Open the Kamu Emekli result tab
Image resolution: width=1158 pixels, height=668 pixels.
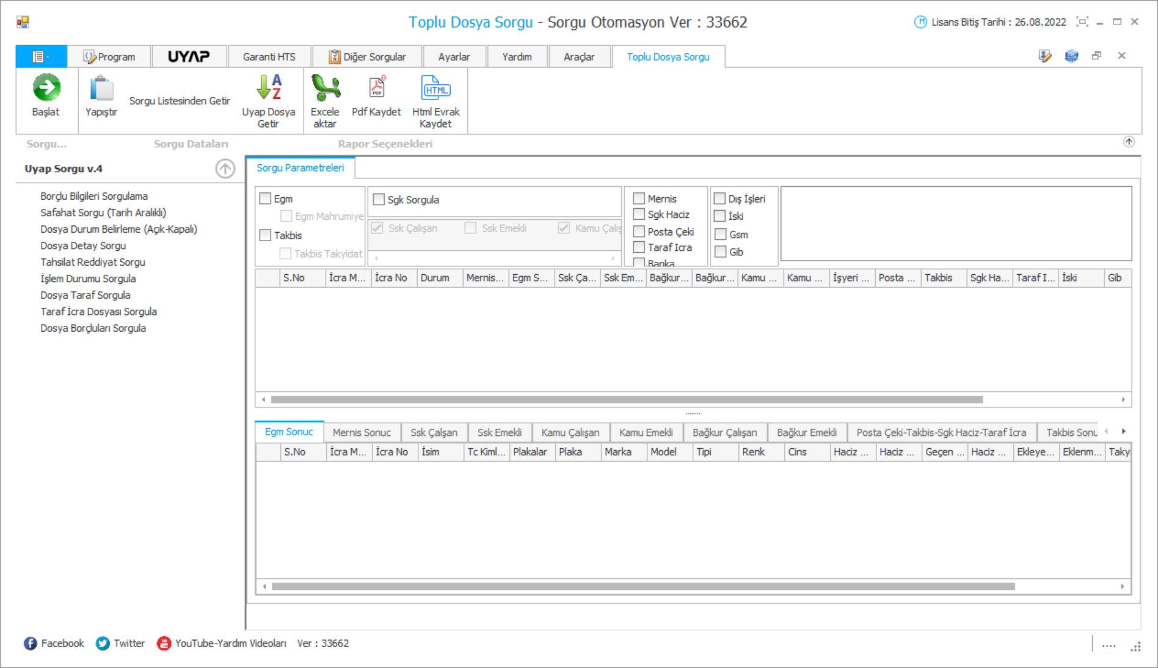646,432
